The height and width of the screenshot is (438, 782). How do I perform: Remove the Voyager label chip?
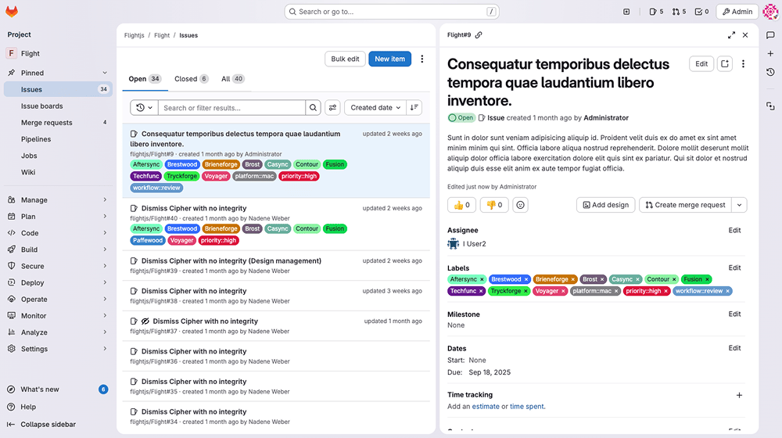click(563, 291)
